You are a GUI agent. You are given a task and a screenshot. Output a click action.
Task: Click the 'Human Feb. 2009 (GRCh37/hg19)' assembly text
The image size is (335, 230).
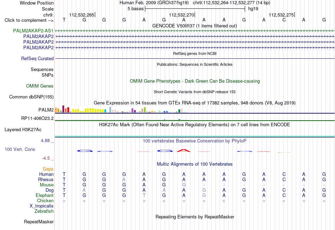click(154, 3)
